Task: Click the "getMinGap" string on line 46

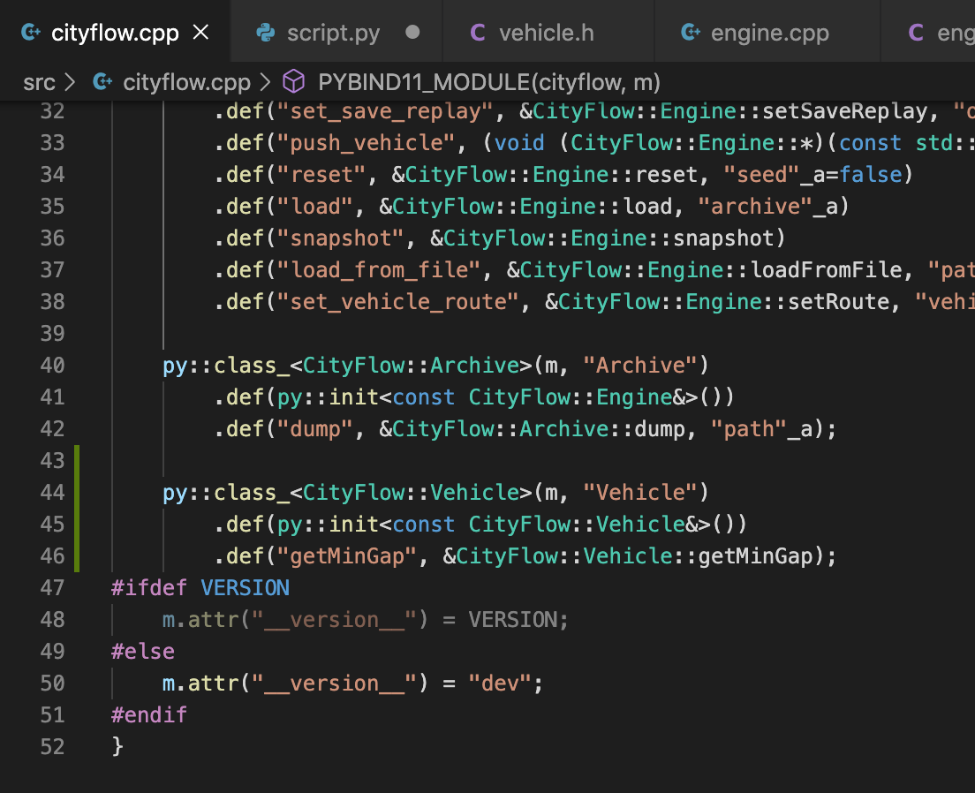Action: (347, 556)
